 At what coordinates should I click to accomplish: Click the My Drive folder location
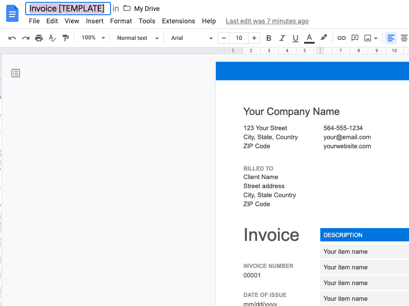[x=141, y=9]
